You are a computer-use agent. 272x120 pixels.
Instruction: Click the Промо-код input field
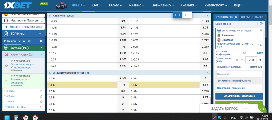239,74
